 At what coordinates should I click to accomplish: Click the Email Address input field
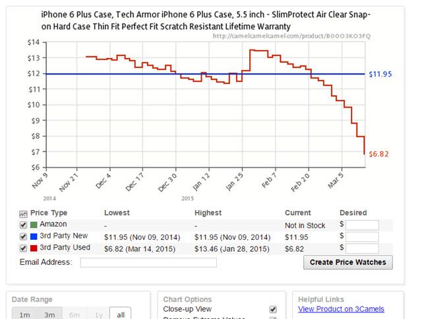[148, 263]
